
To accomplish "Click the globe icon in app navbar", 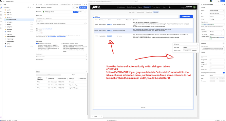I will (170, 7).
